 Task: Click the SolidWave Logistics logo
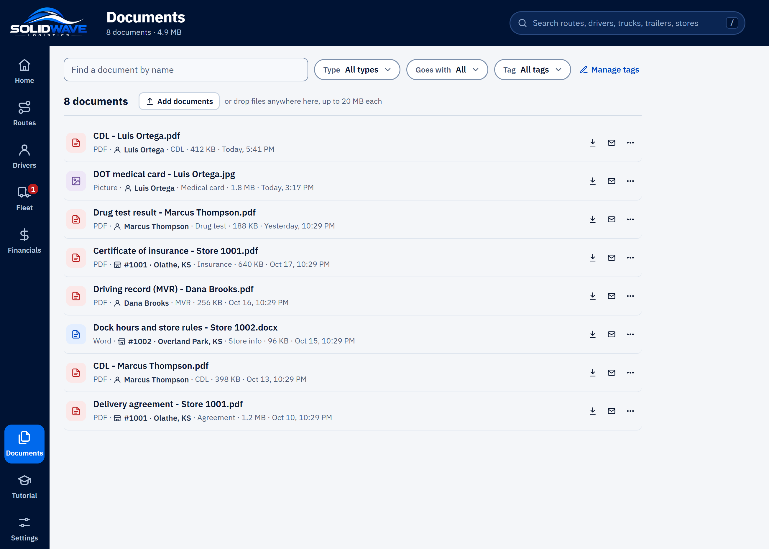click(x=48, y=22)
